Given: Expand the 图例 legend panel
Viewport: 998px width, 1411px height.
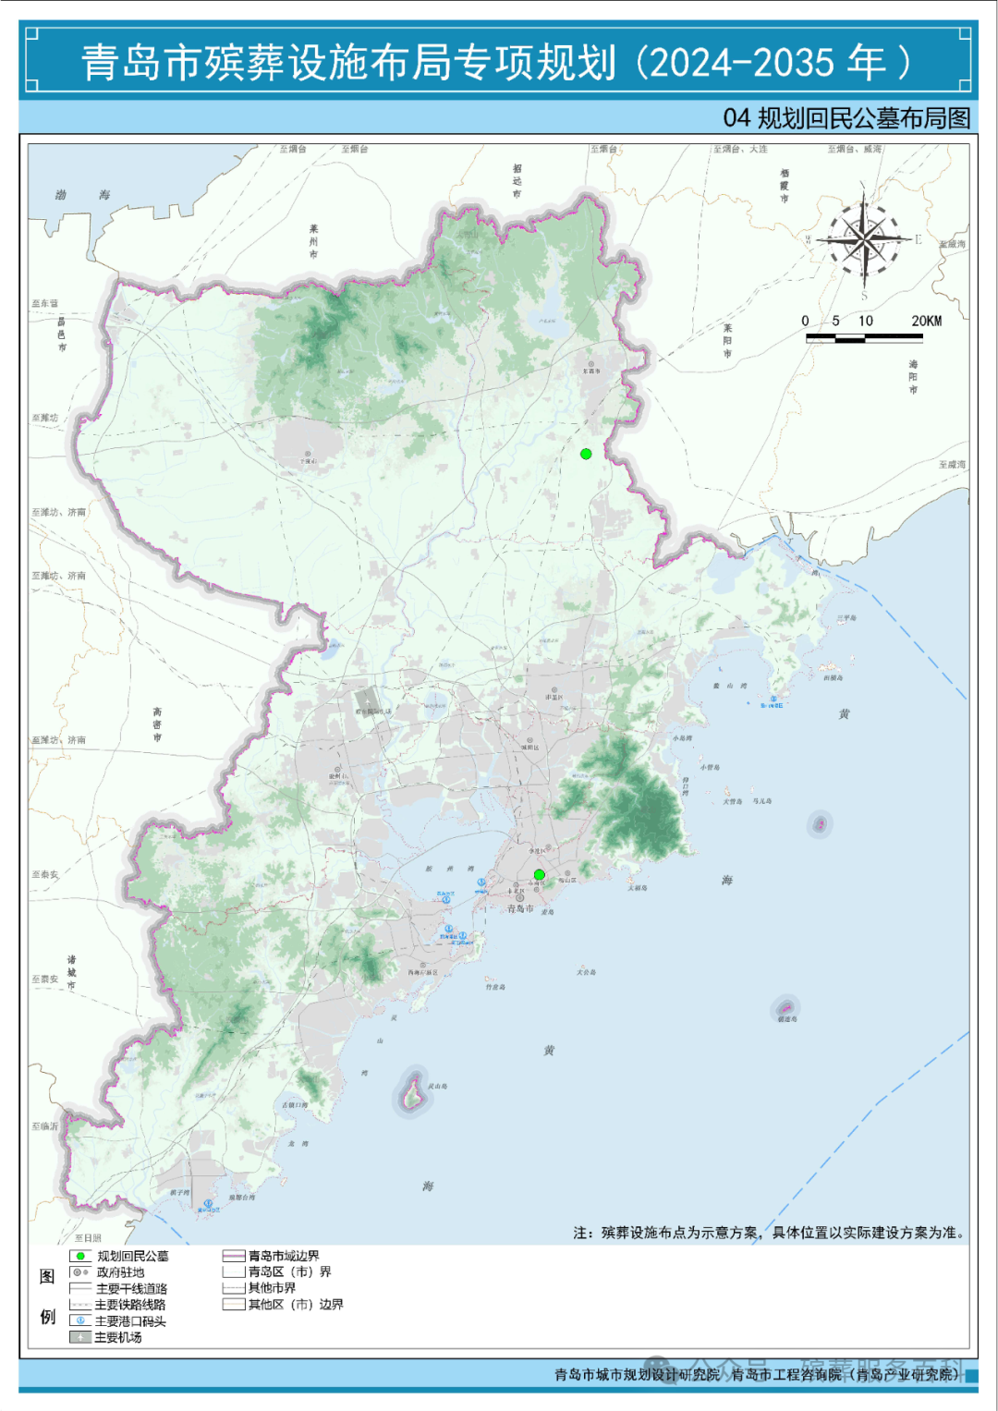Looking at the screenshot, I should pyautogui.click(x=48, y=1296).
